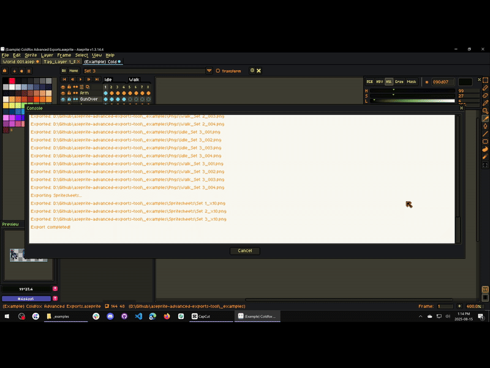Switch color mode to RGB

tap(369, 82)
